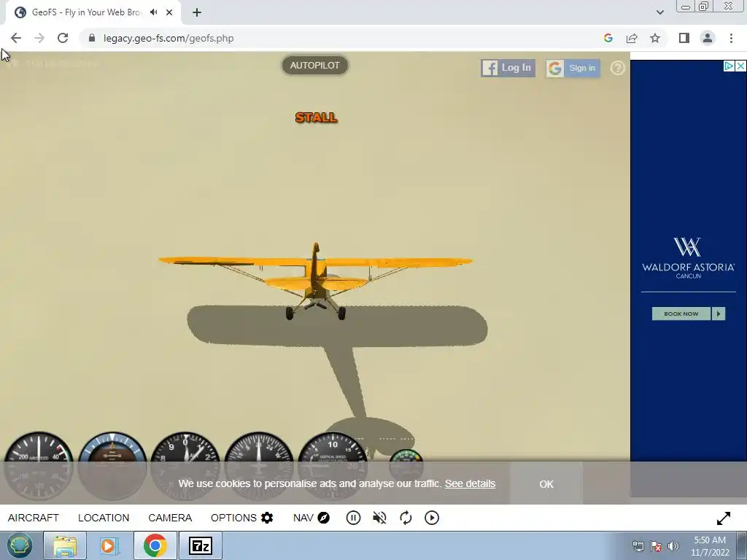747x560 pixels.
Task: Toggle the sound mute icon
Action: click(379, 518)
